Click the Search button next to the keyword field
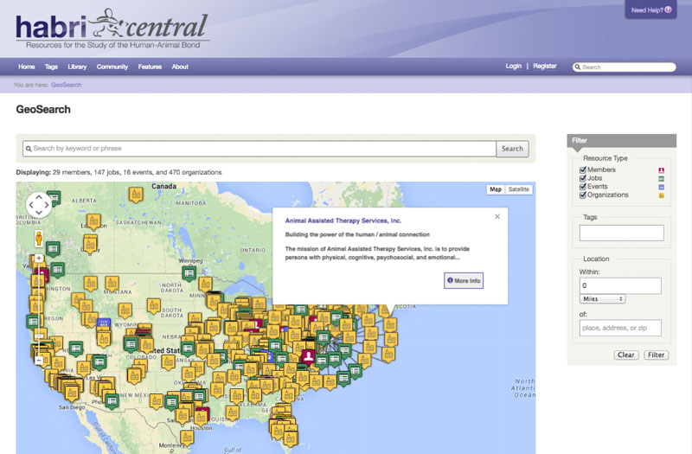This screenshot has height=454, width=692. click(512, 149)
